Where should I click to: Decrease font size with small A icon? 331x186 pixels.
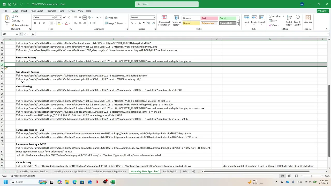click(x=69, y=18)
